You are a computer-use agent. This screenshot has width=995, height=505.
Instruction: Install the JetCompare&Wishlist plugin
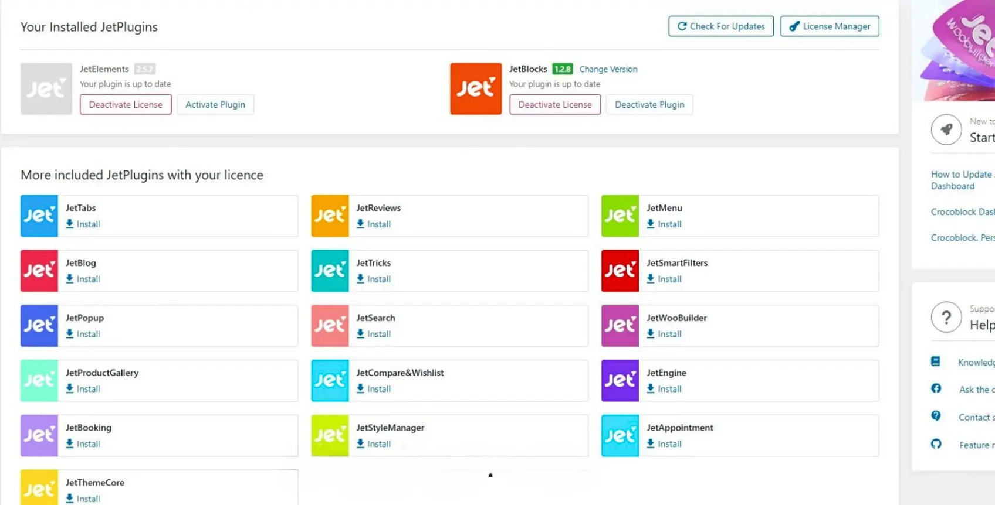coord(374,389)
